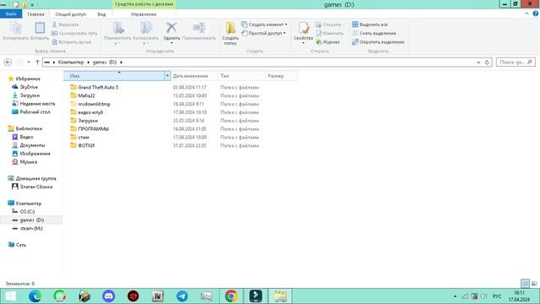Viewport: 540px width, 304px height.
Task: Click the Изменить ribbon command
Action: pos(329,33)
